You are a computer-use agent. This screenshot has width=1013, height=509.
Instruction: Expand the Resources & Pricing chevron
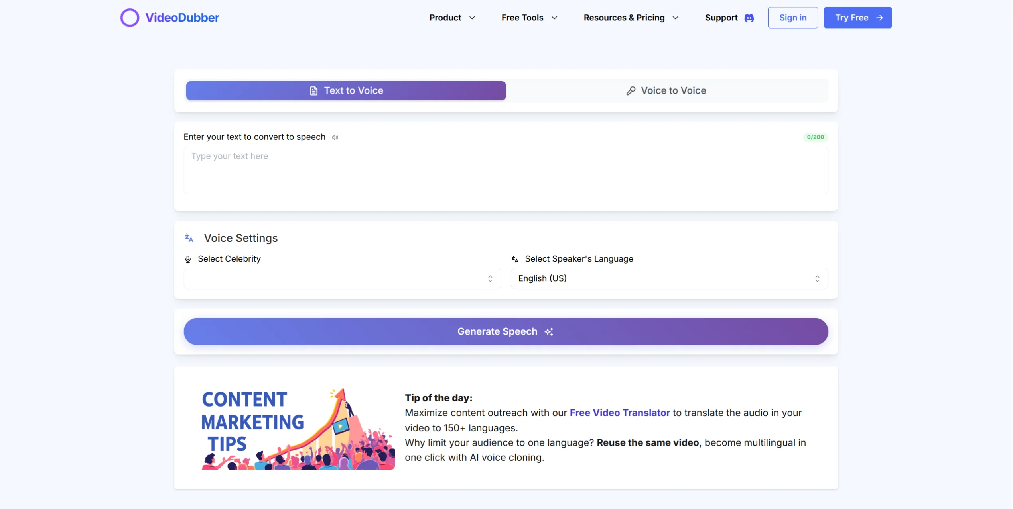coord(676,18)
